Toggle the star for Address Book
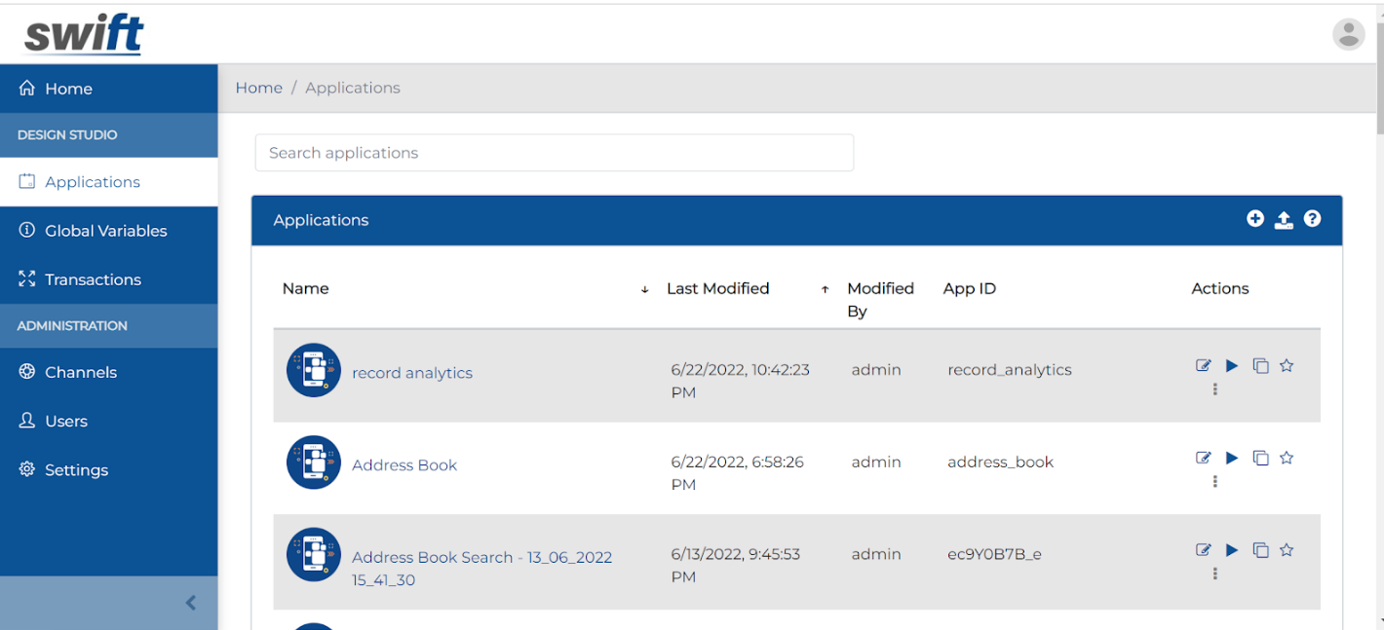This screenshot has height=630, width=1384. coord(1287,458)
